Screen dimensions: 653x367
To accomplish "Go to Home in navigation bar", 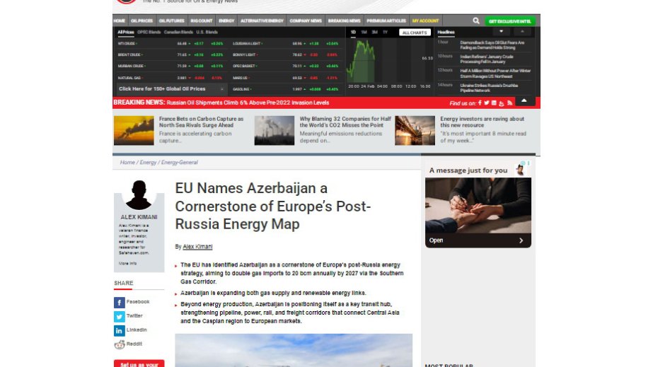I will 119,21.
